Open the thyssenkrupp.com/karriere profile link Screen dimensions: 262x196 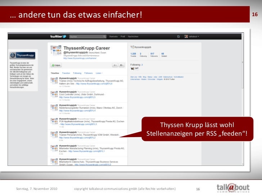point(80,58)
